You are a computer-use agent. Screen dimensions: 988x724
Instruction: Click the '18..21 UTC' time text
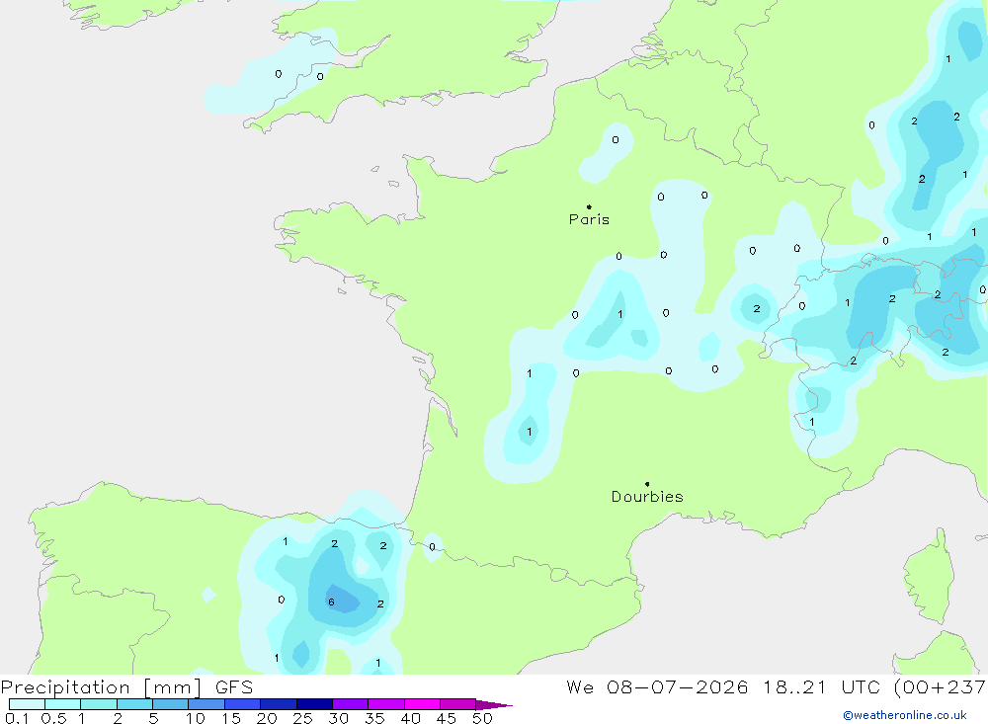[823, 687]
